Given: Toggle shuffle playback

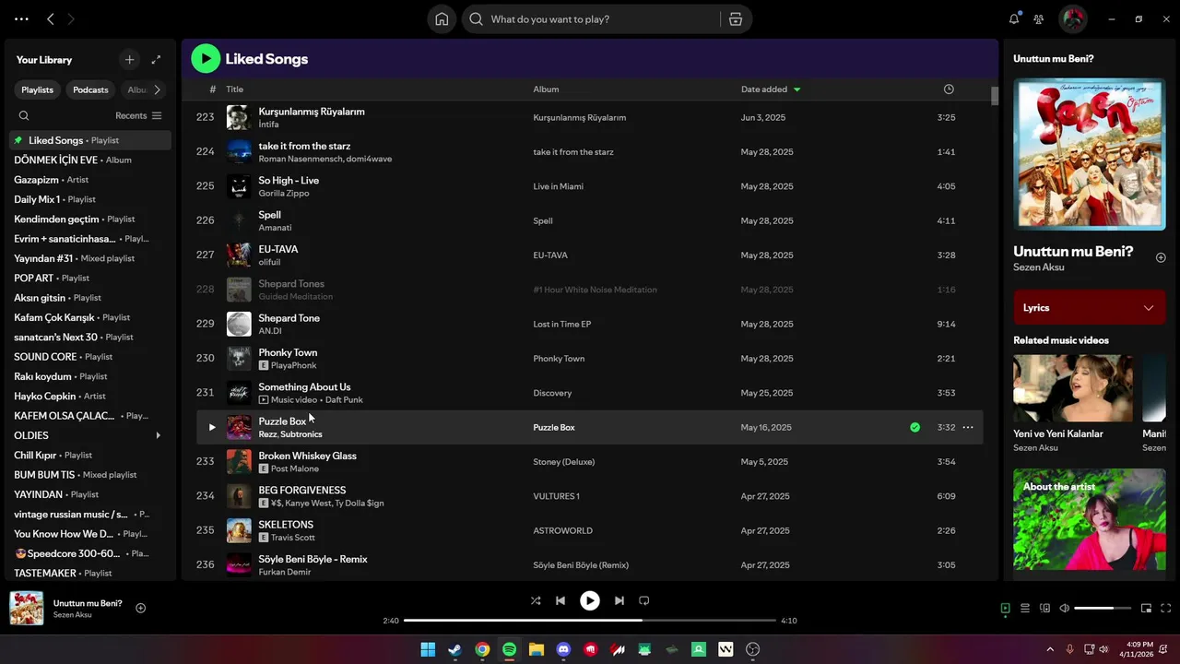Looking at the screenshot, I should [x=536, y=601].
